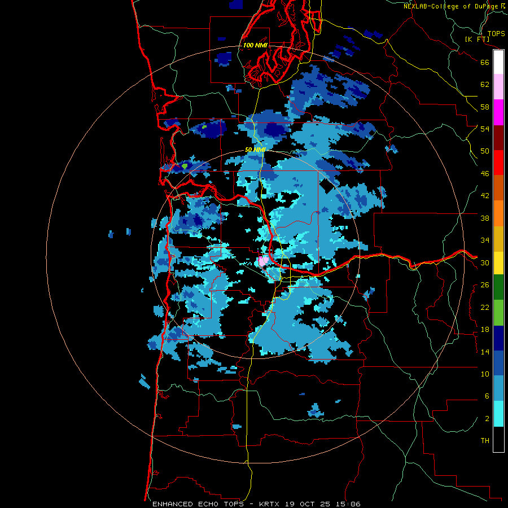
Task: Click the legend value '54'
Action: [x=485, y=129]
